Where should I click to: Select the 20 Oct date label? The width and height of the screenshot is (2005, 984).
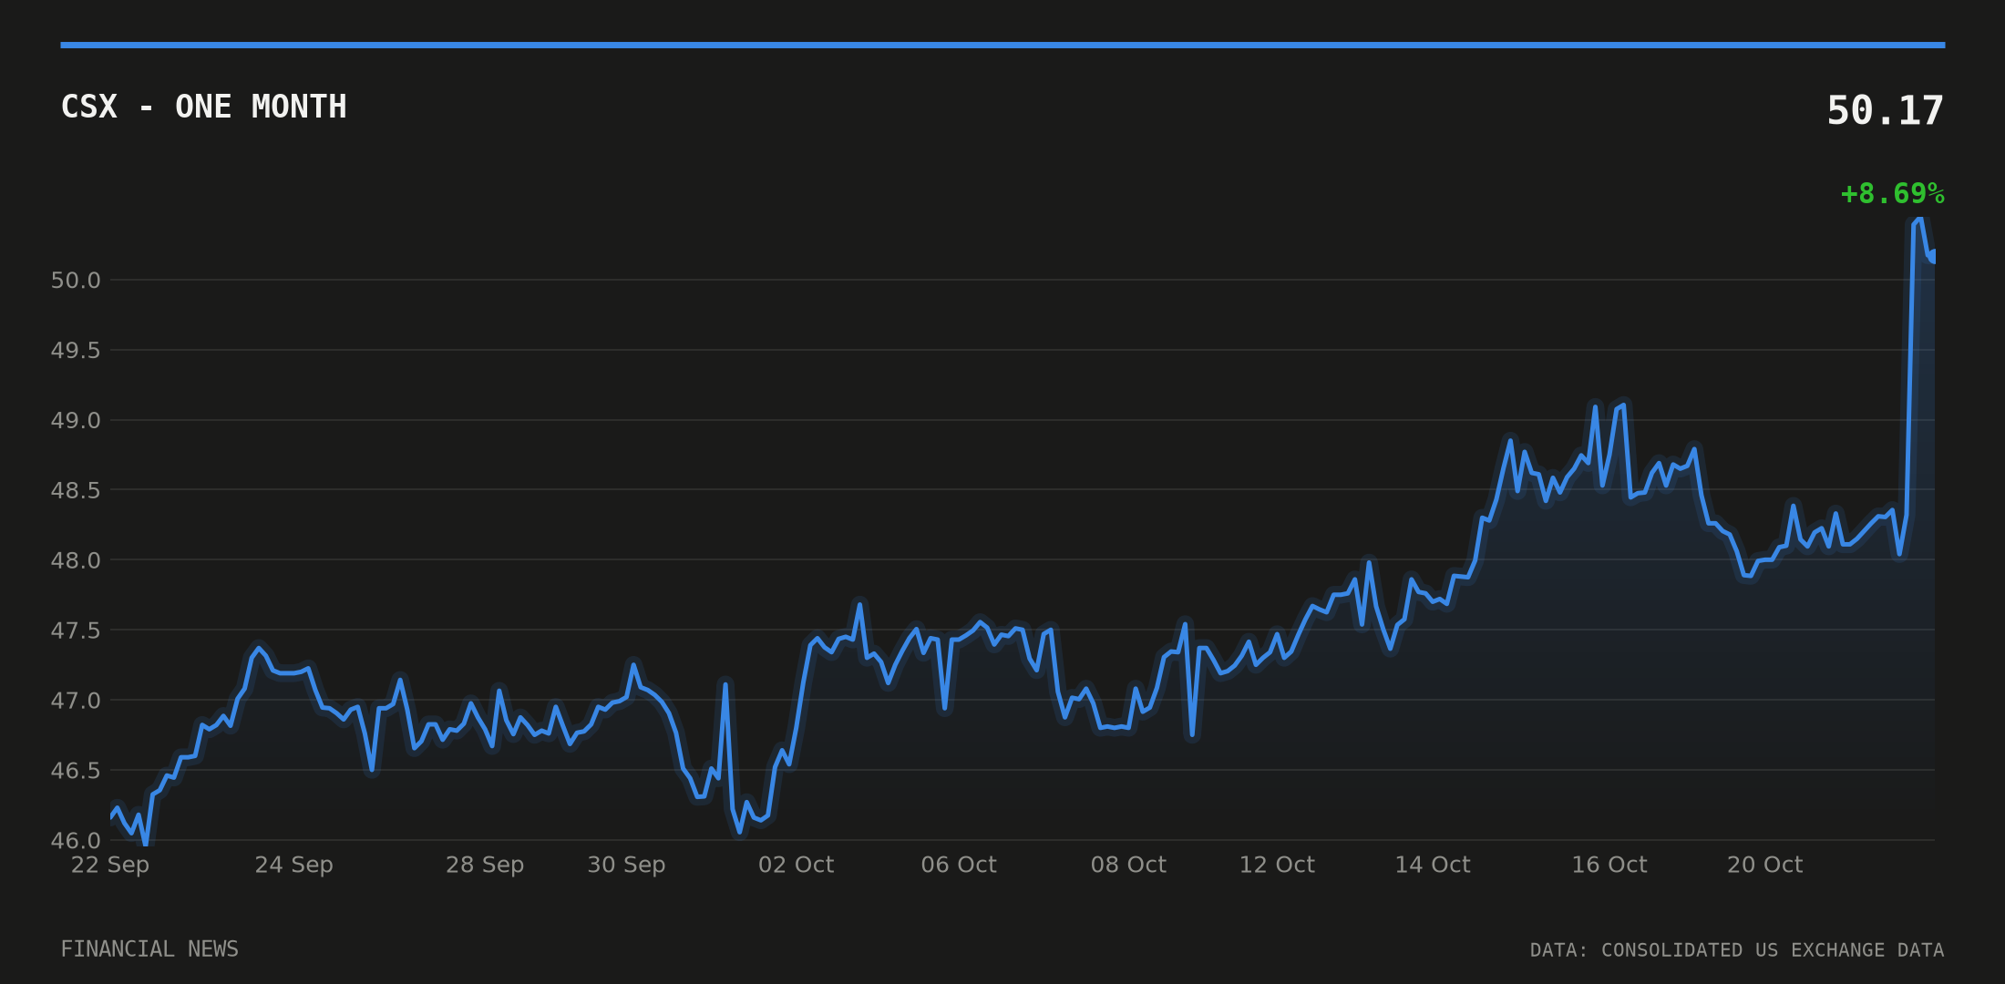[1765, 865]
